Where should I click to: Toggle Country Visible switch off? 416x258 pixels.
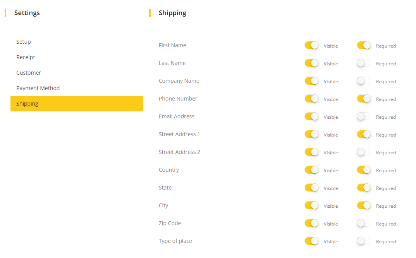tap(311, 170)
